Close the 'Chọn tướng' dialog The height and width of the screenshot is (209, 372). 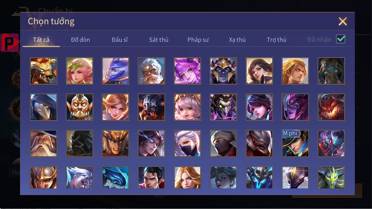click(343, 21)
